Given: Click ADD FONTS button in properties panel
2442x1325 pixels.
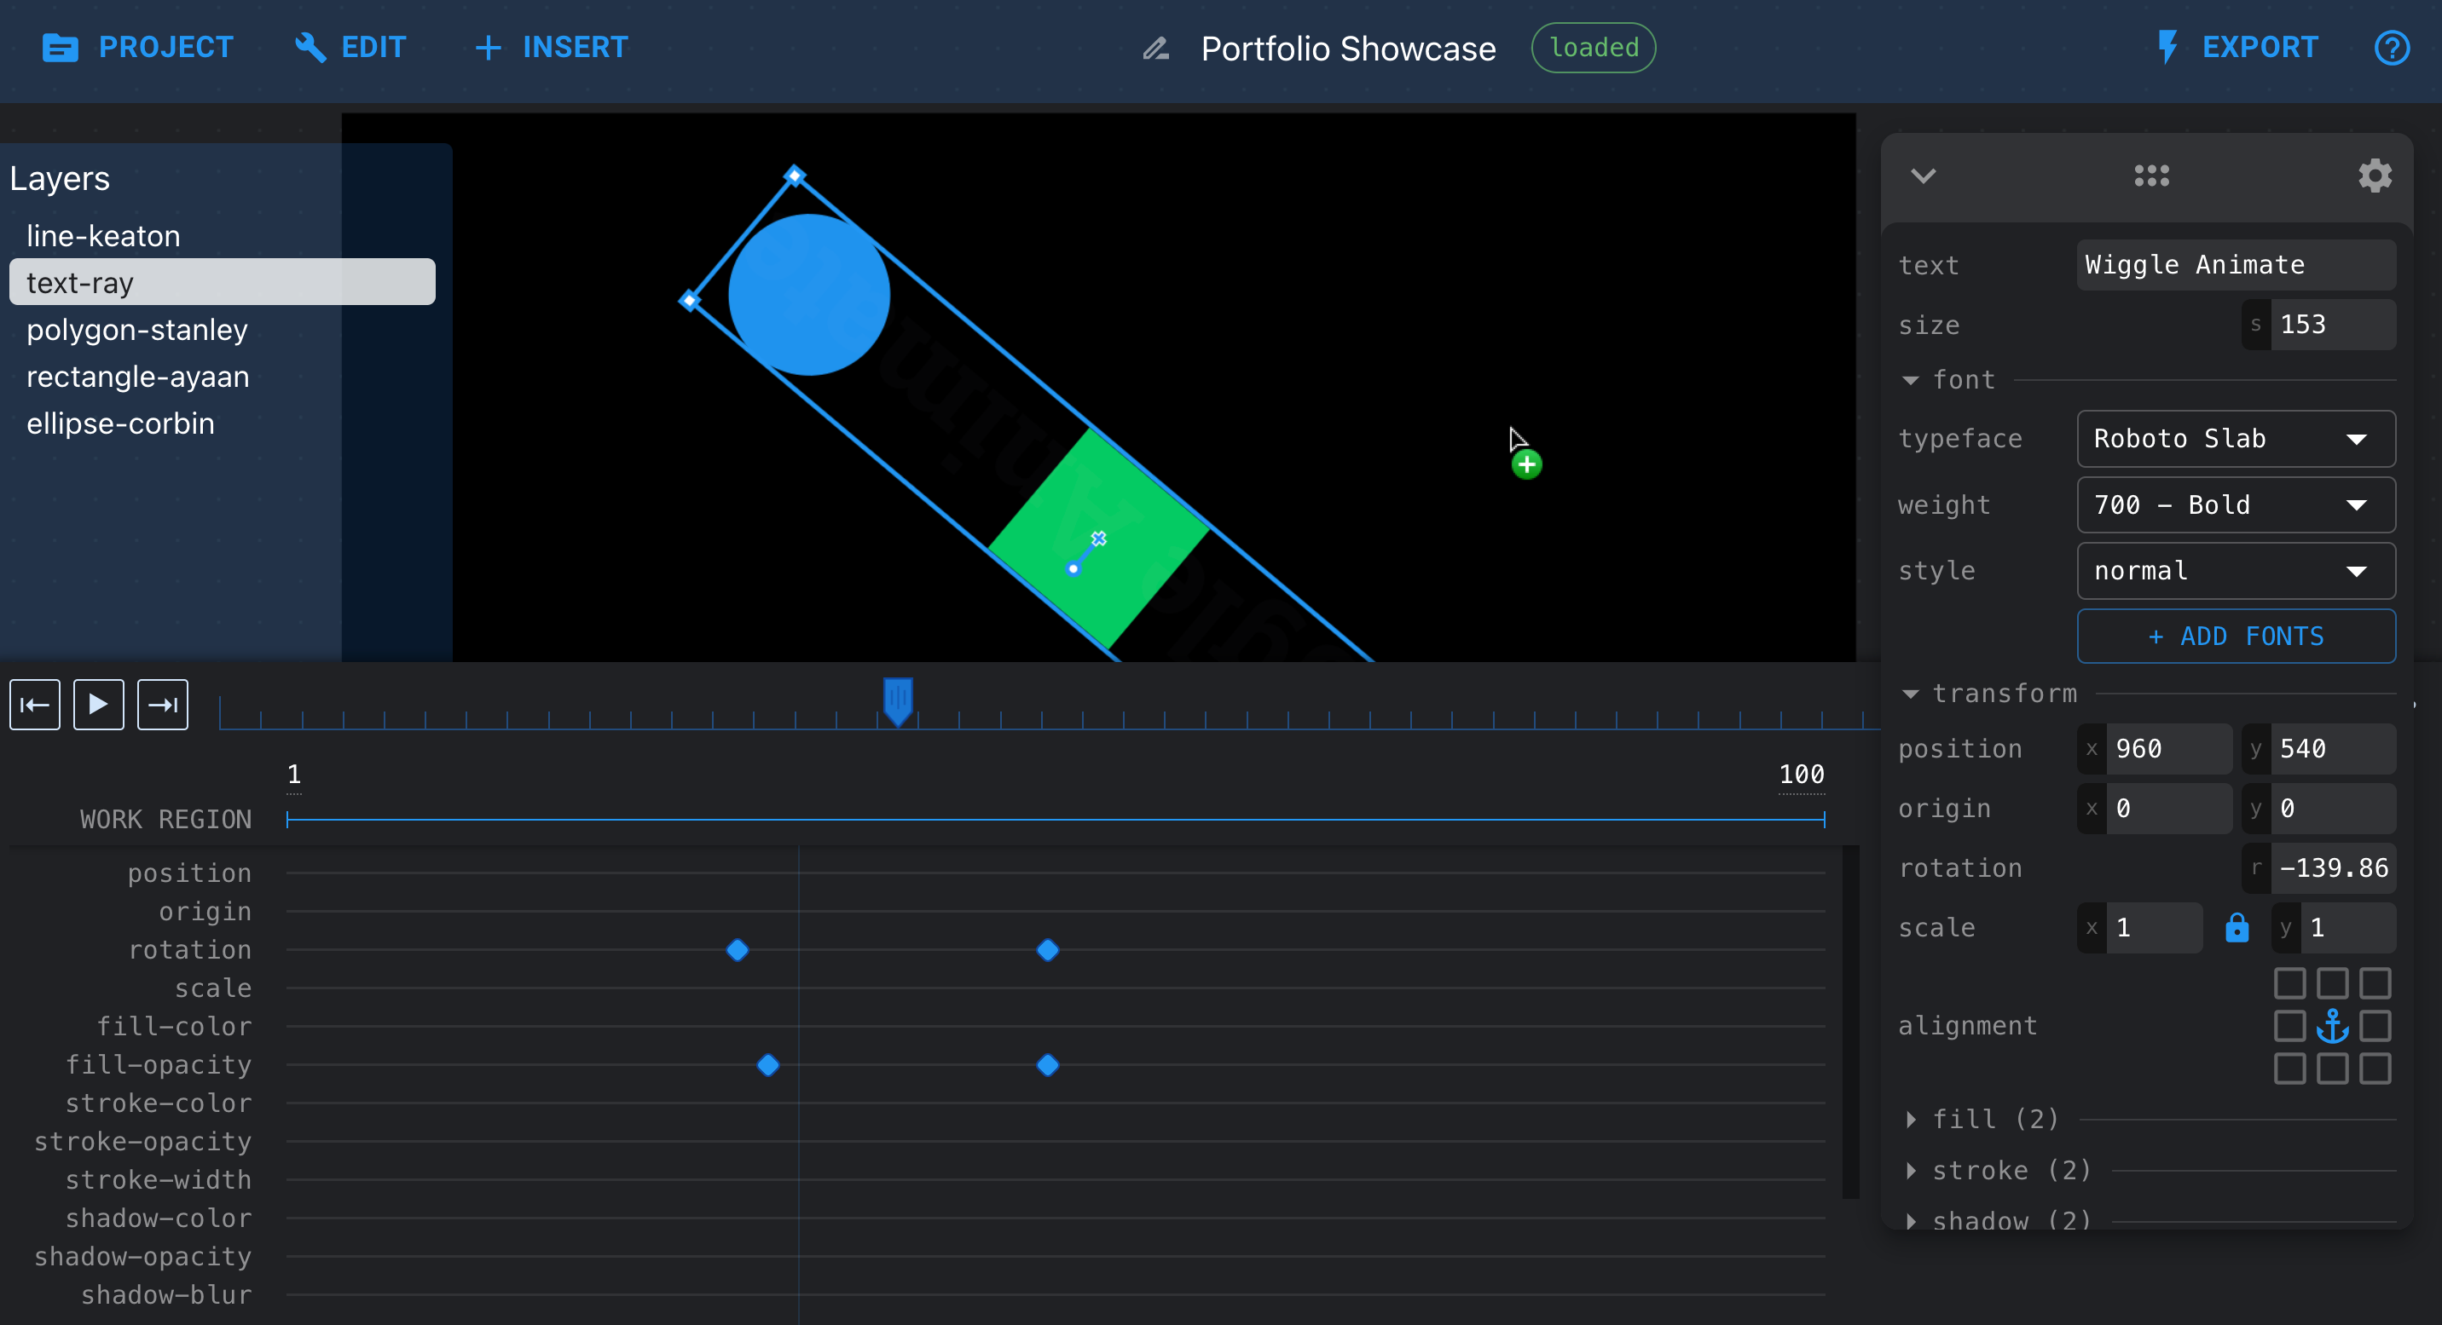Looking at the screenshot, I should pos(2233,637).
